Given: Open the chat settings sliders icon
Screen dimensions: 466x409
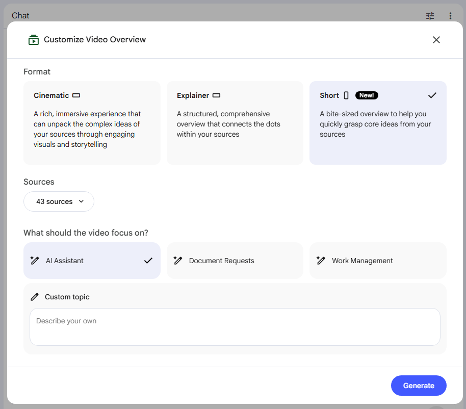Looking at the screenshot, I should tap(430, 16).
